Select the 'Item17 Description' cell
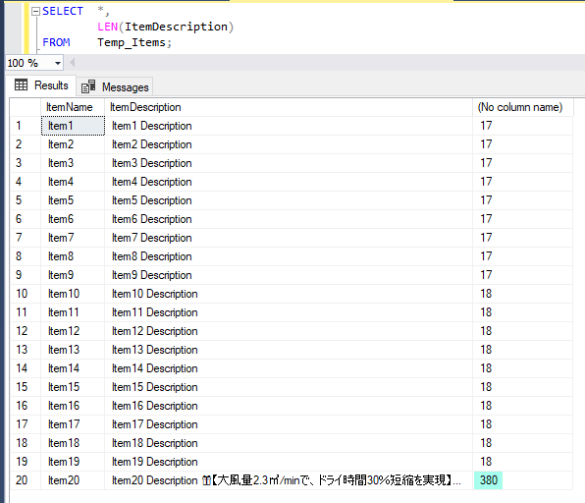Viewport: 585px width, 503px height. pyautogui.click(x=289, y=424)
